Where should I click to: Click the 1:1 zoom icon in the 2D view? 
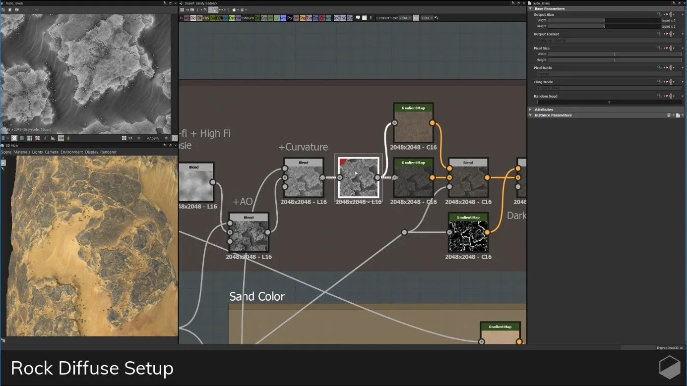pos(130,139)
